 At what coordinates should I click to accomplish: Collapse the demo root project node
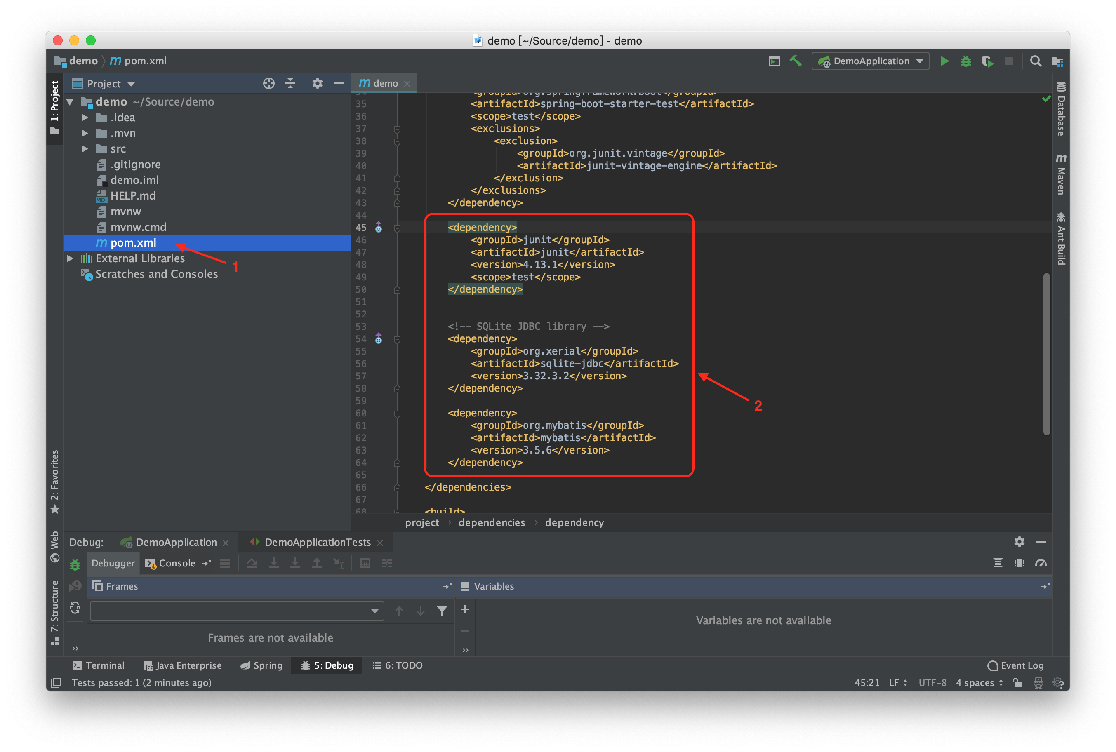click(x=70, y=102)
